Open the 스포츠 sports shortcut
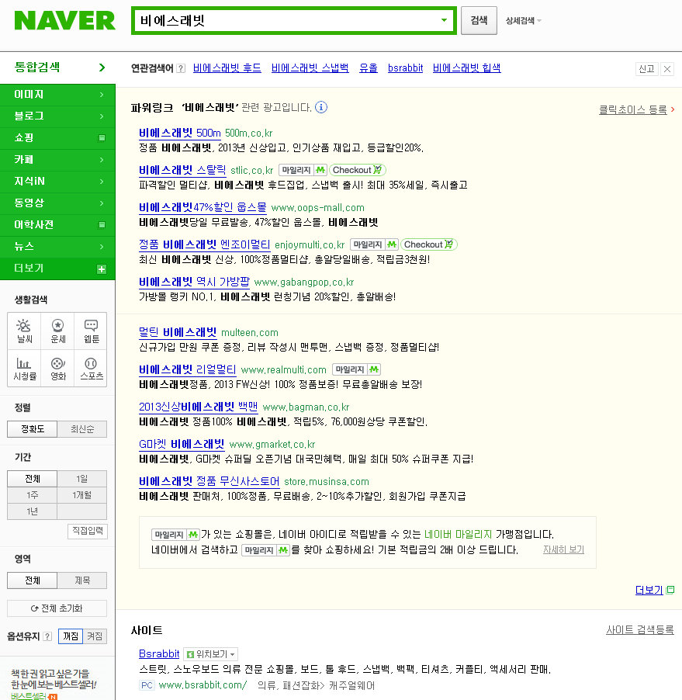 [91, 369]
